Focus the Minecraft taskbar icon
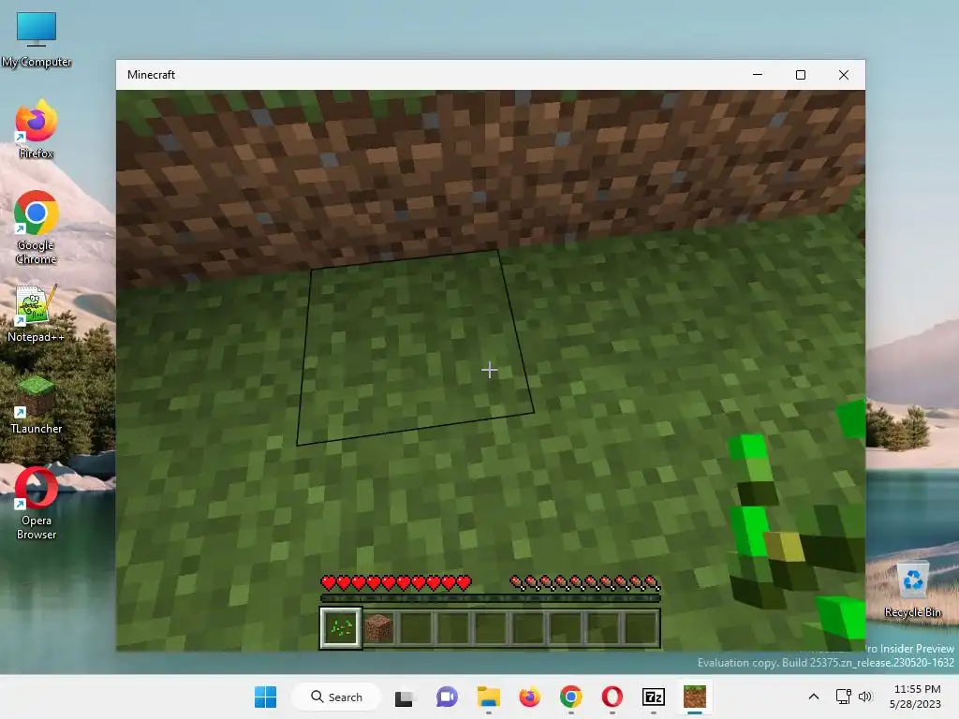Image resolution: width=959 pixels, height=719 pixels. [x=695, y=697]
